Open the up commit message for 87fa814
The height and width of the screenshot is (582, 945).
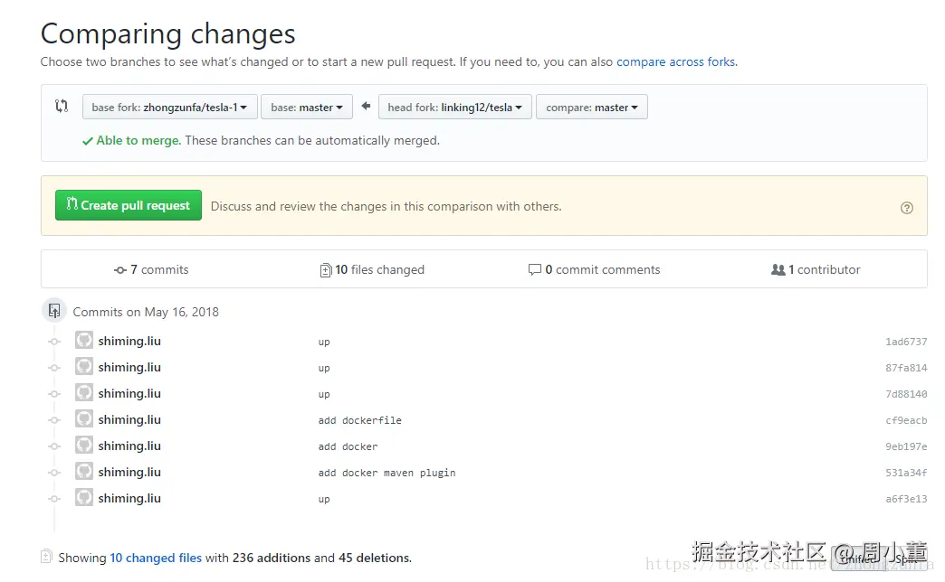pos(324,369)
